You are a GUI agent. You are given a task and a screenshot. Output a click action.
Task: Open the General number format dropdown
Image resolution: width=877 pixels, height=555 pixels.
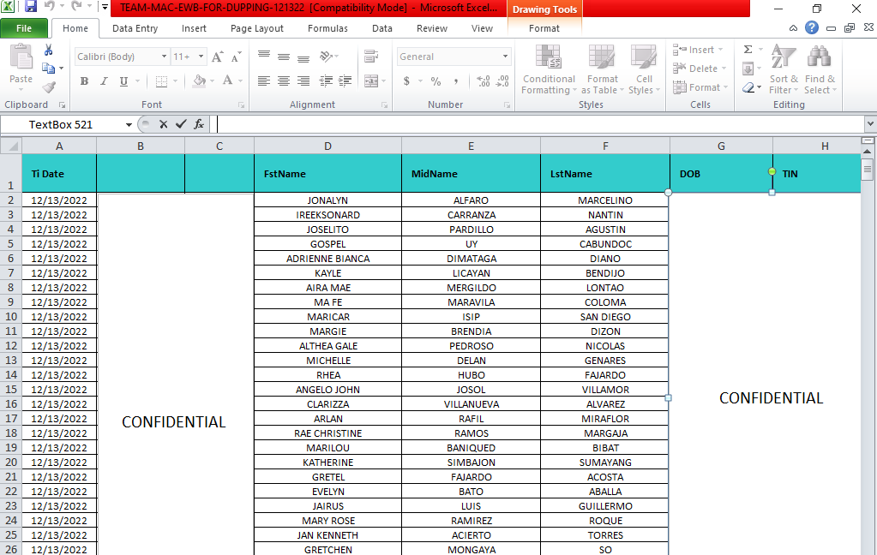tap(505, 57)
